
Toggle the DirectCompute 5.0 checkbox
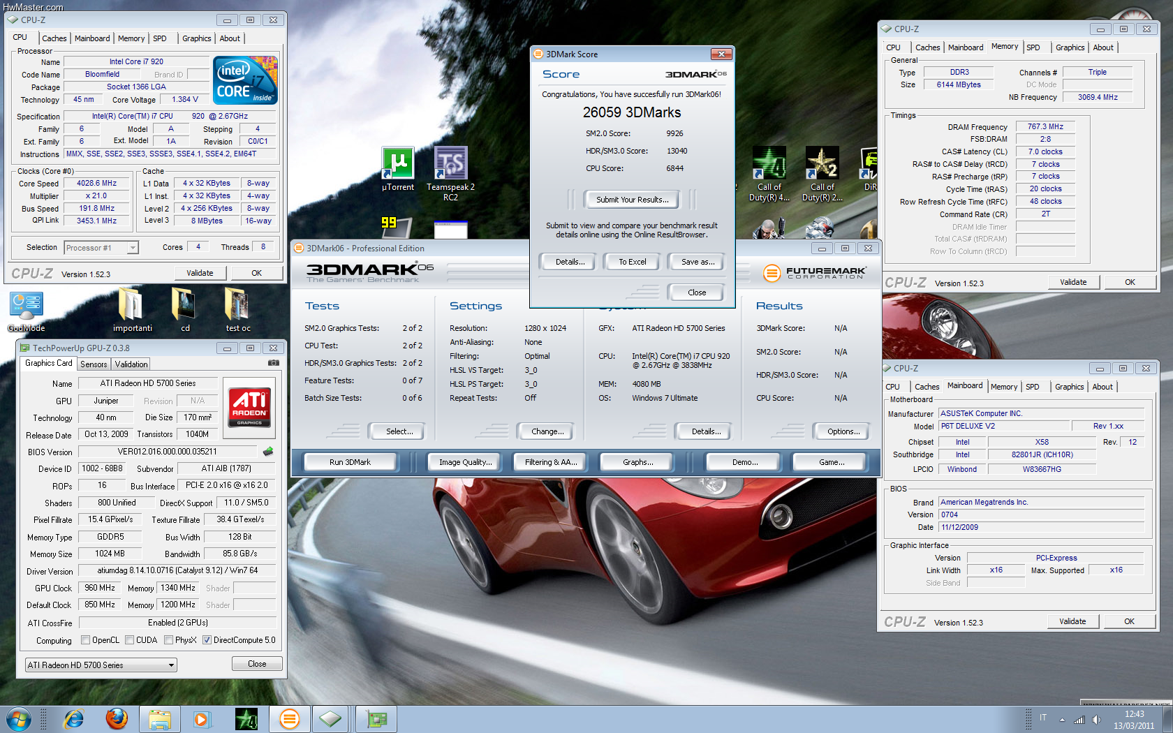[x=207, y=640]
